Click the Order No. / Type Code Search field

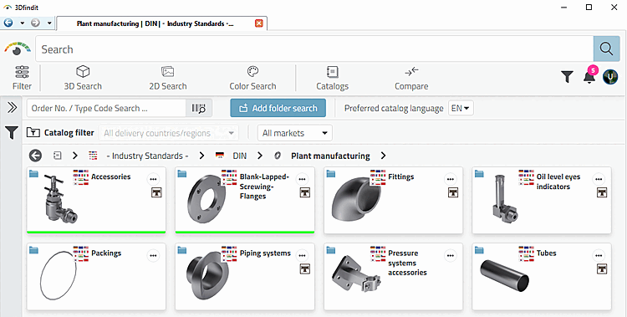[106, 108]
